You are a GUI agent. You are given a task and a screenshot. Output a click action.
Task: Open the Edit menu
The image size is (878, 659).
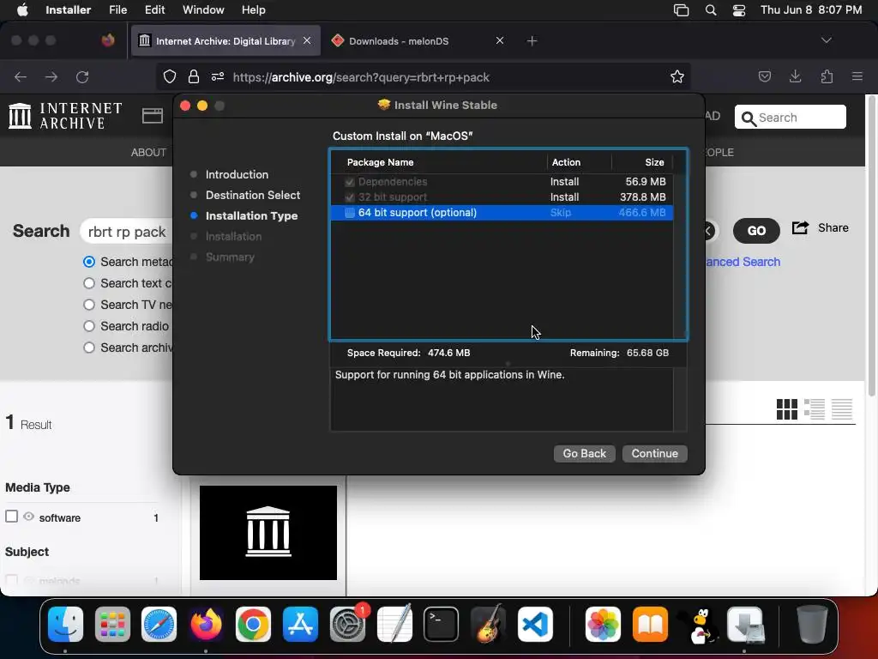pos(154,10)
